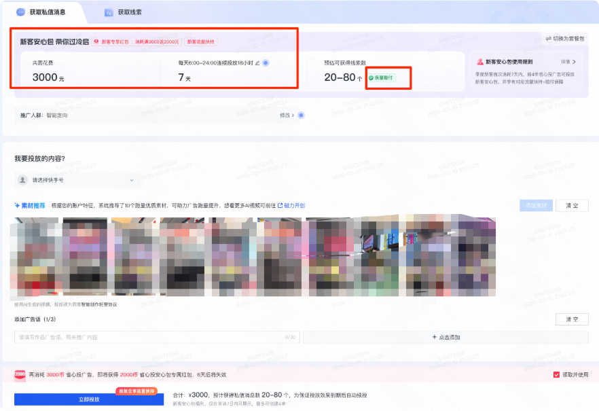
Task: Click the blue dot next to delivery hours
Action: pyautogui.click(x=266, y=63)
